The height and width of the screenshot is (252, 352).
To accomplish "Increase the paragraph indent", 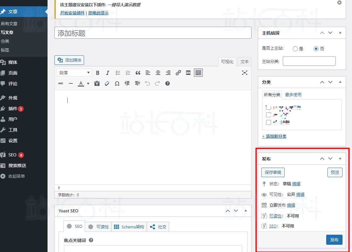I will [137, 83].
